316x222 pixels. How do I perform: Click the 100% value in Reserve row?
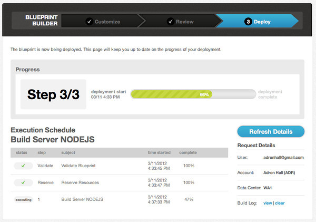(189, 182)
